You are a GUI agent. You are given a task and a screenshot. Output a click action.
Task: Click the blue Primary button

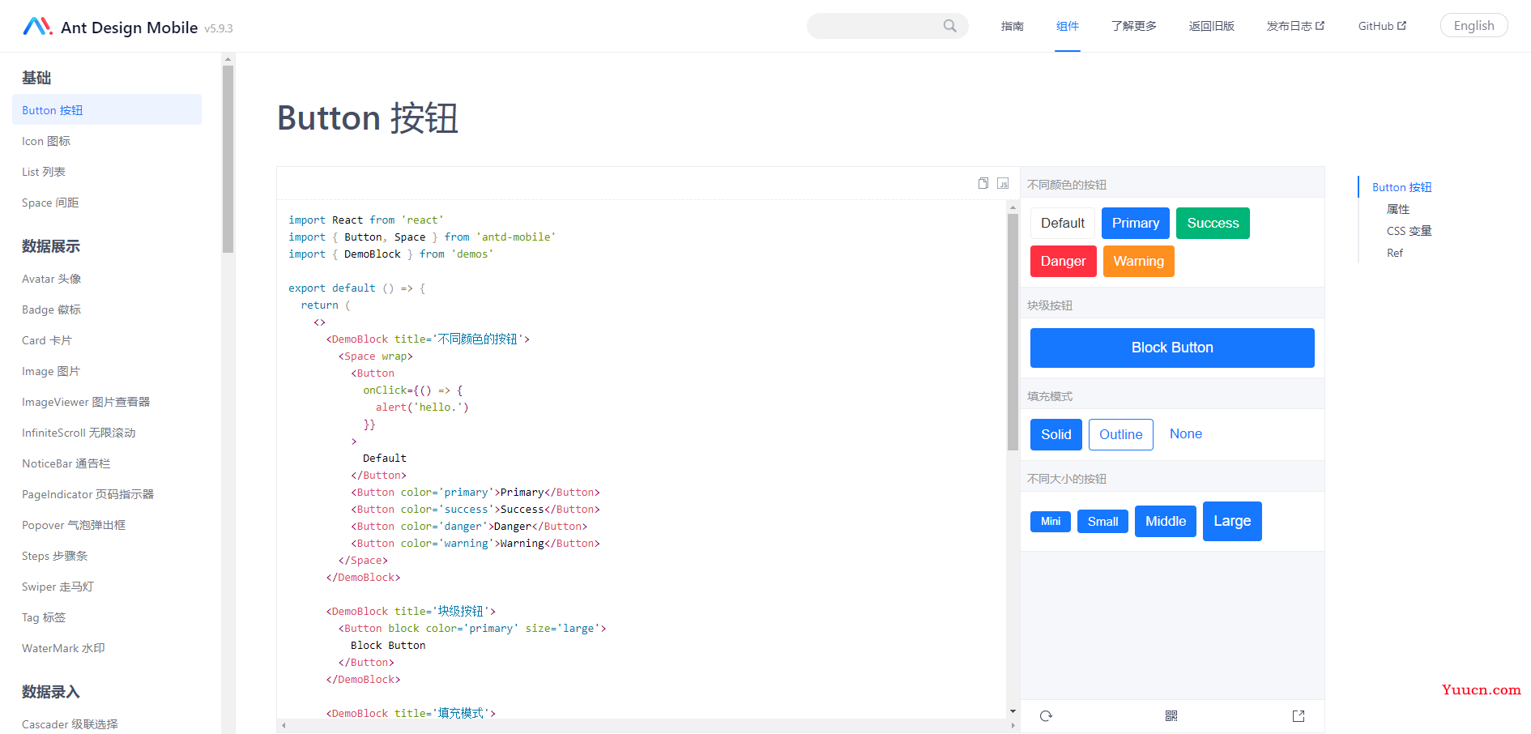coord(1135,223)
